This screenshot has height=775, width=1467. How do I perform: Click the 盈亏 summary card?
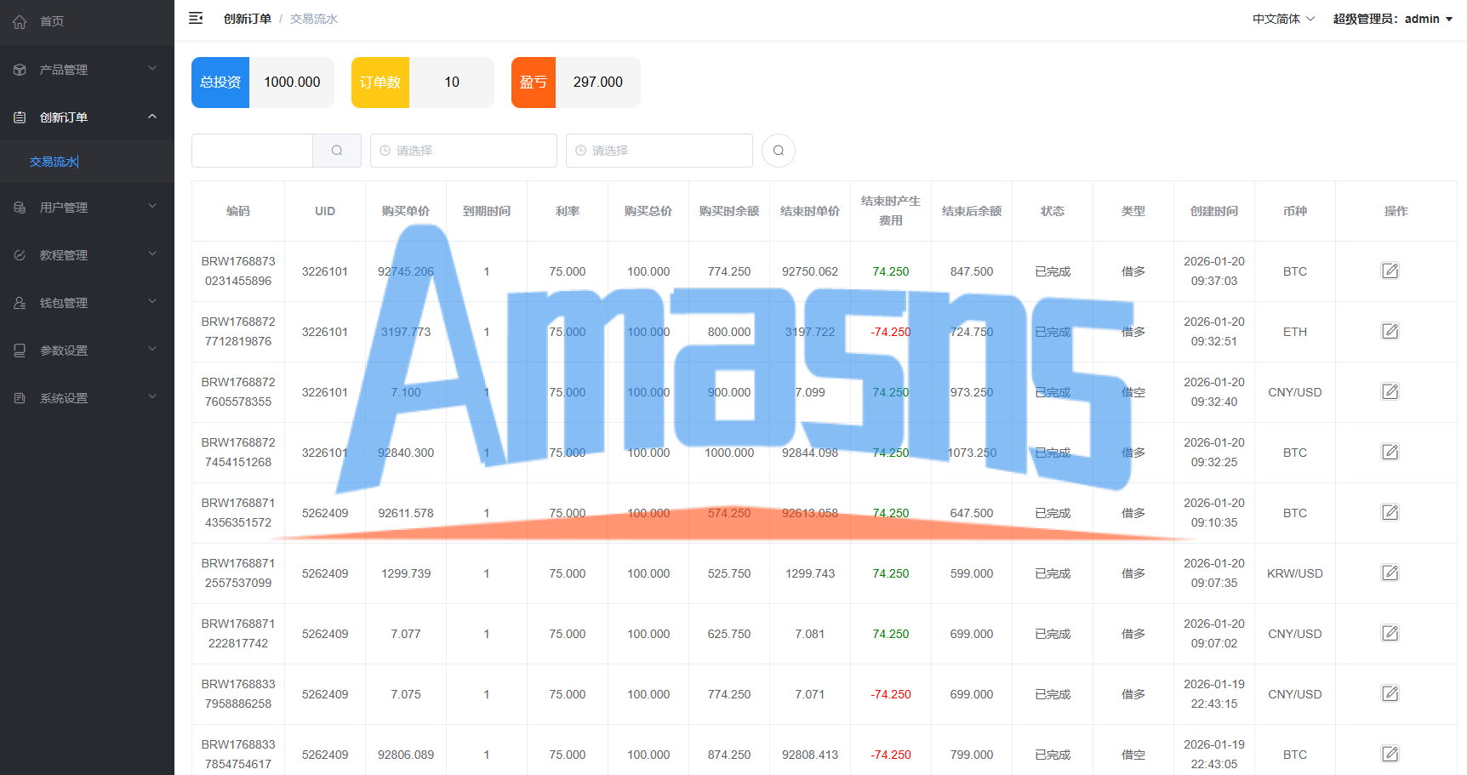[x=576, y=83]
